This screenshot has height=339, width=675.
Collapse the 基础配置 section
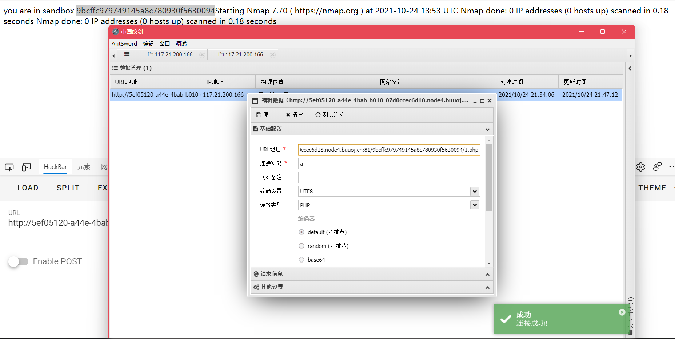(x=487, y=129)
